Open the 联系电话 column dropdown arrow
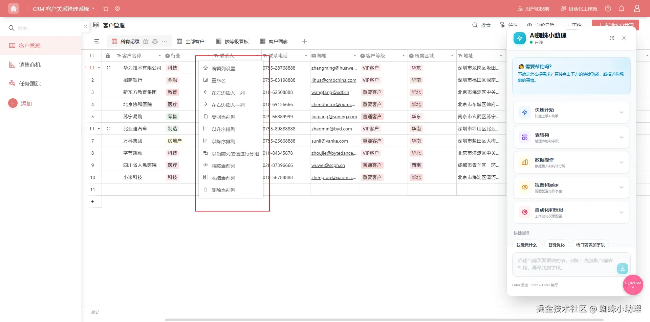 [306, 56]
